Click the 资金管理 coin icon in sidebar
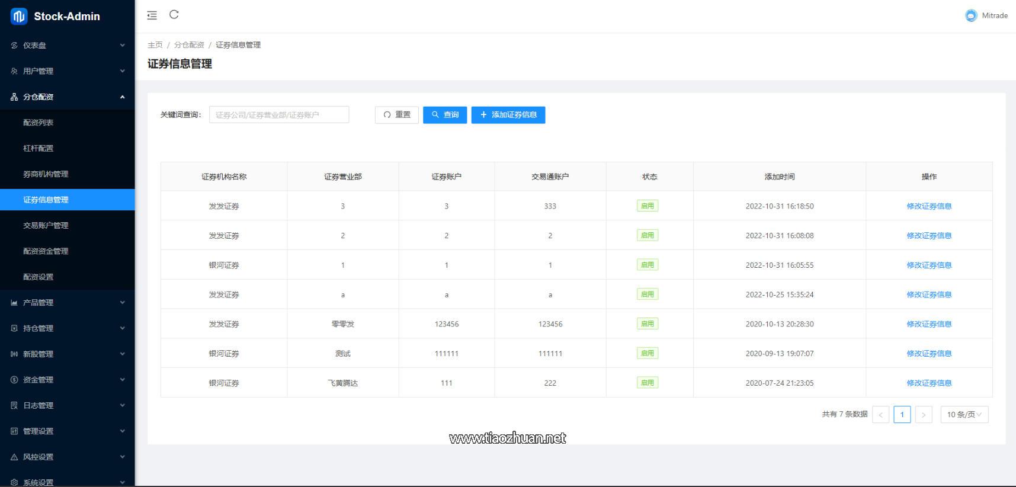The image size is (1016, 487). coord(14,380)
